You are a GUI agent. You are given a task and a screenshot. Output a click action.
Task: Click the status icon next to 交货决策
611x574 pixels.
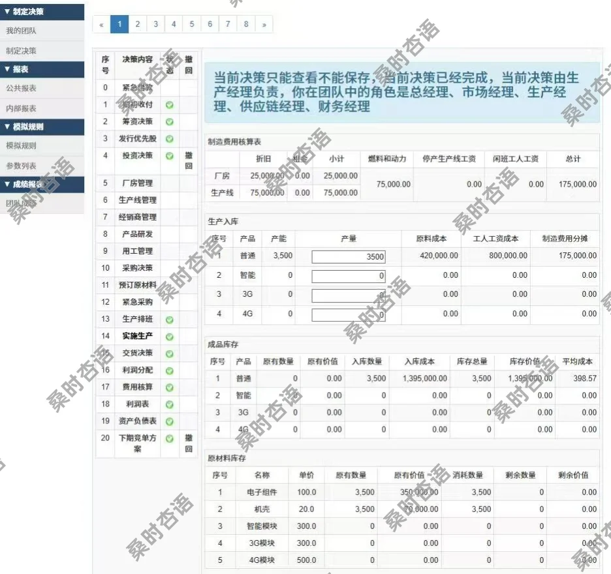tap(170, 353)
